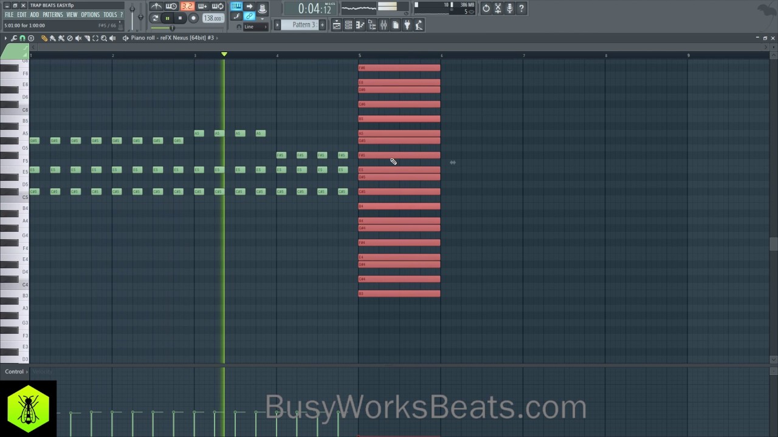Toggle loop recording
Screen dimensions: 778x437
[x=217, y=7]
